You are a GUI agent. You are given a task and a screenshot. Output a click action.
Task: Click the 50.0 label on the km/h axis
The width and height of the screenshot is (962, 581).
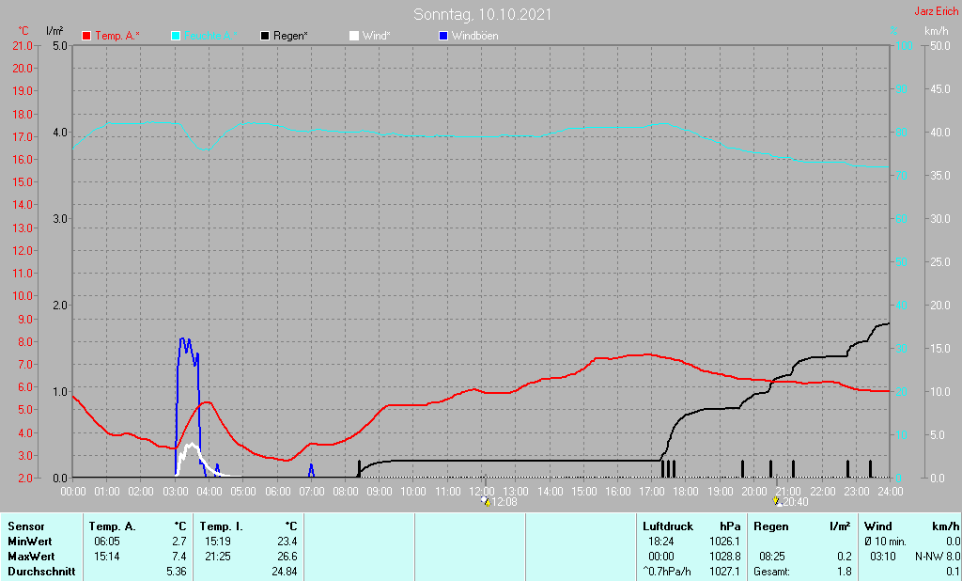[x=939, y=45]
